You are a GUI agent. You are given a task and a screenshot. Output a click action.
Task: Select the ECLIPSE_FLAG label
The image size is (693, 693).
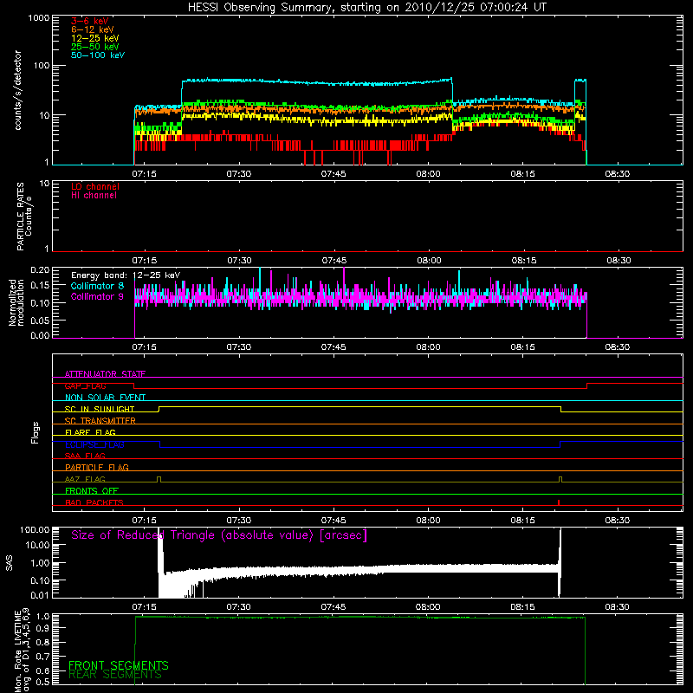(x=94, y=444)
